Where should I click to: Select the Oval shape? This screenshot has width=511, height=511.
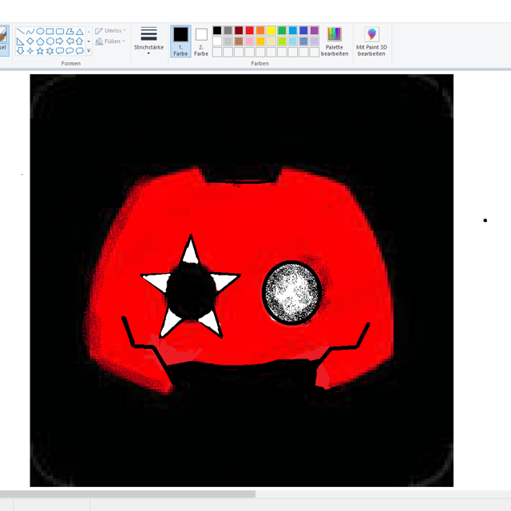(40, 31)
